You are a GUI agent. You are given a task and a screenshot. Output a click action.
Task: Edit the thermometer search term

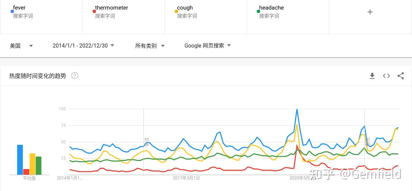click(x=124, y=12)
